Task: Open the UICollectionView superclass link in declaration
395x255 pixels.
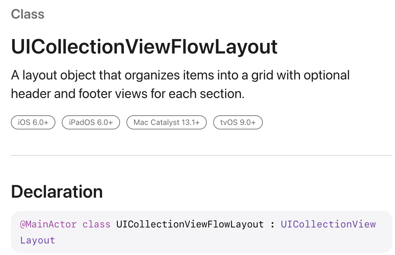Action: pos(328,224)
